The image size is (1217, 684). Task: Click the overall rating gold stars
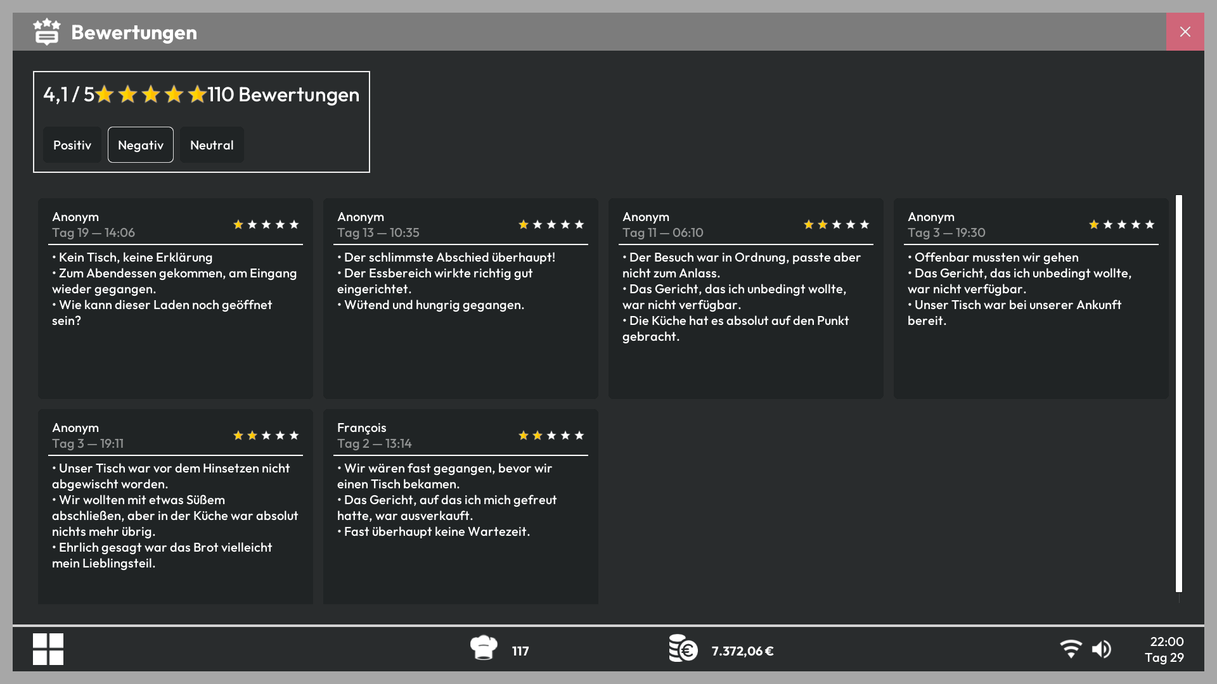pos(151,94)
